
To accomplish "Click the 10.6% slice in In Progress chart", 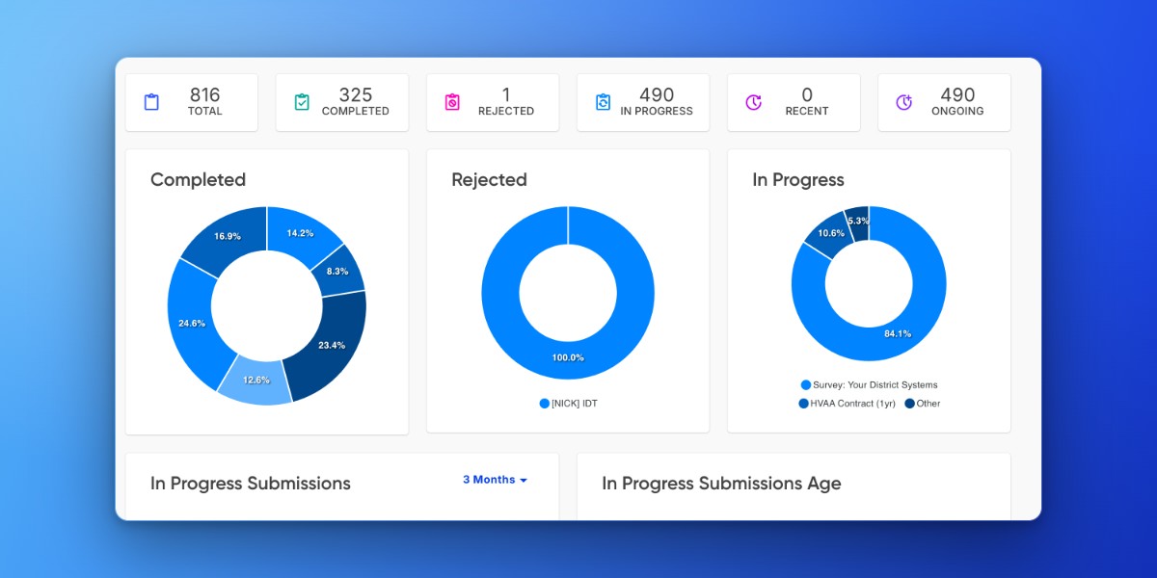I will point(830,233).
